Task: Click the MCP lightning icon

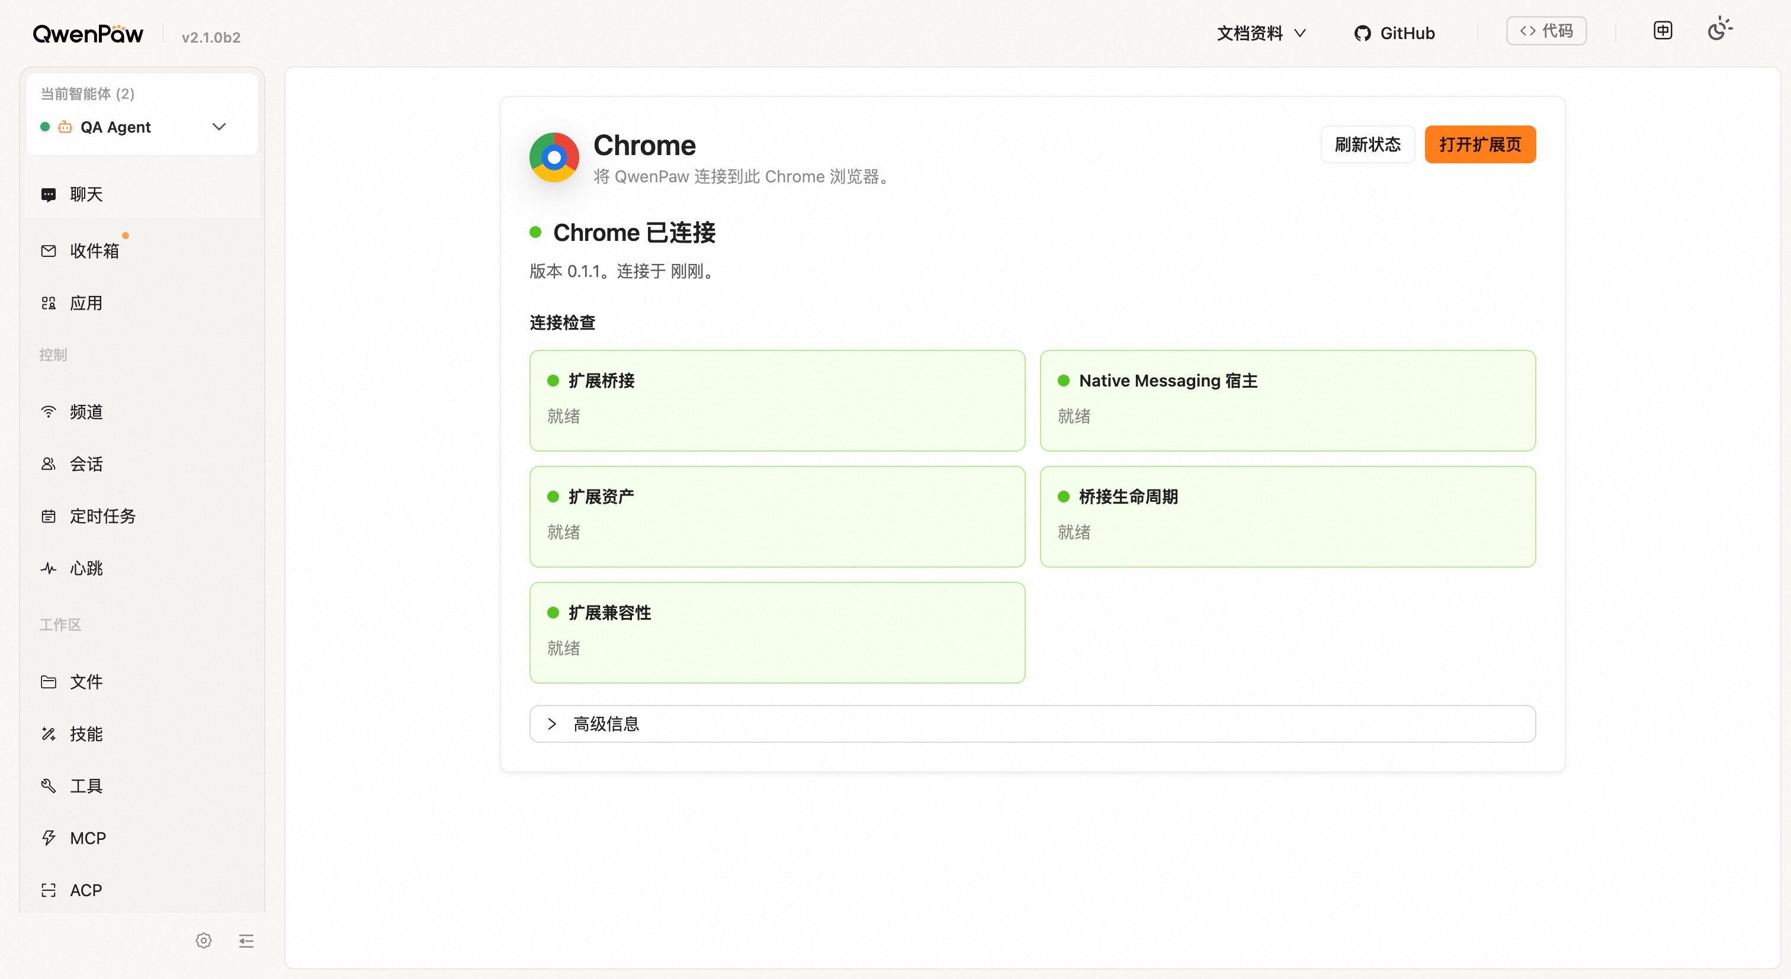Action: (x=48, y=838)
